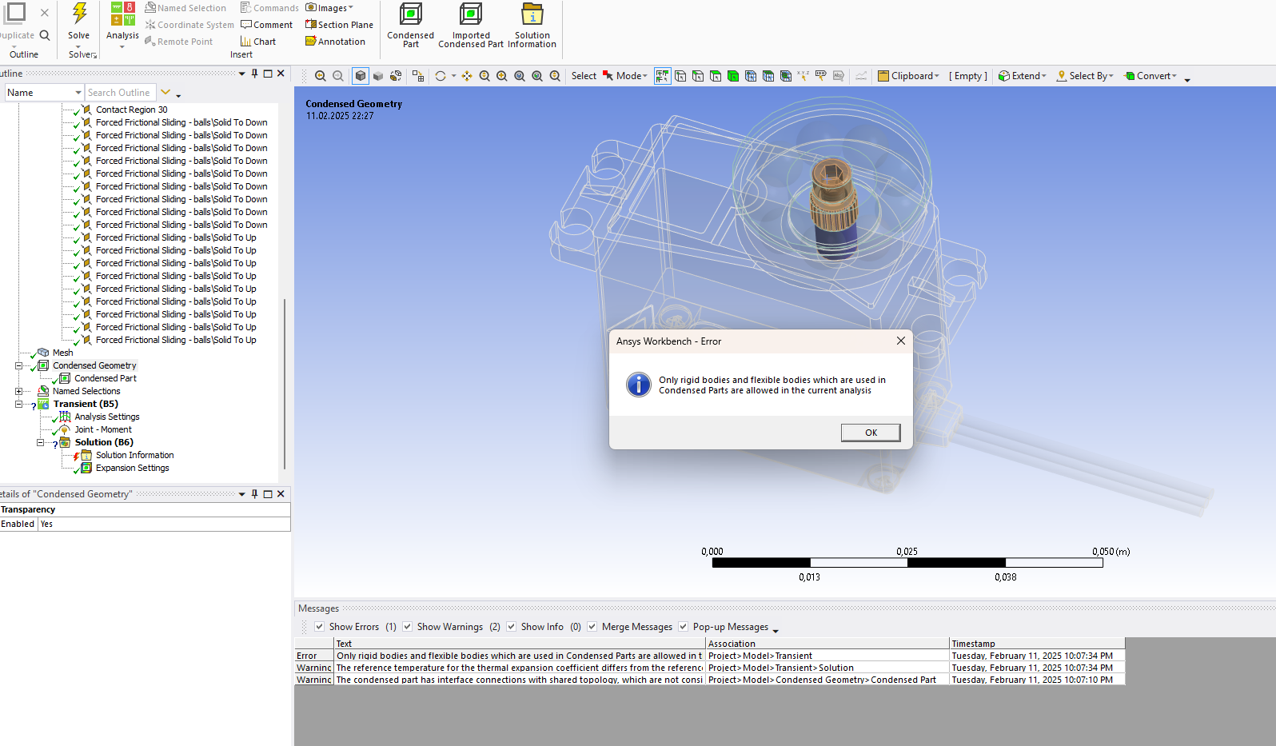Open the Convert dropdown
The image size is (1276, 746).
[1150, 76]
